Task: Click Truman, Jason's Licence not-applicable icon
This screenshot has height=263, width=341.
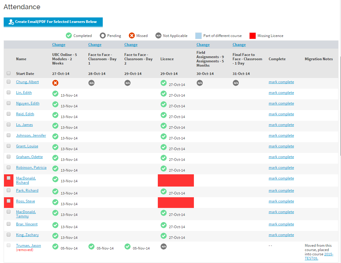Action: [x=164, y=246]
